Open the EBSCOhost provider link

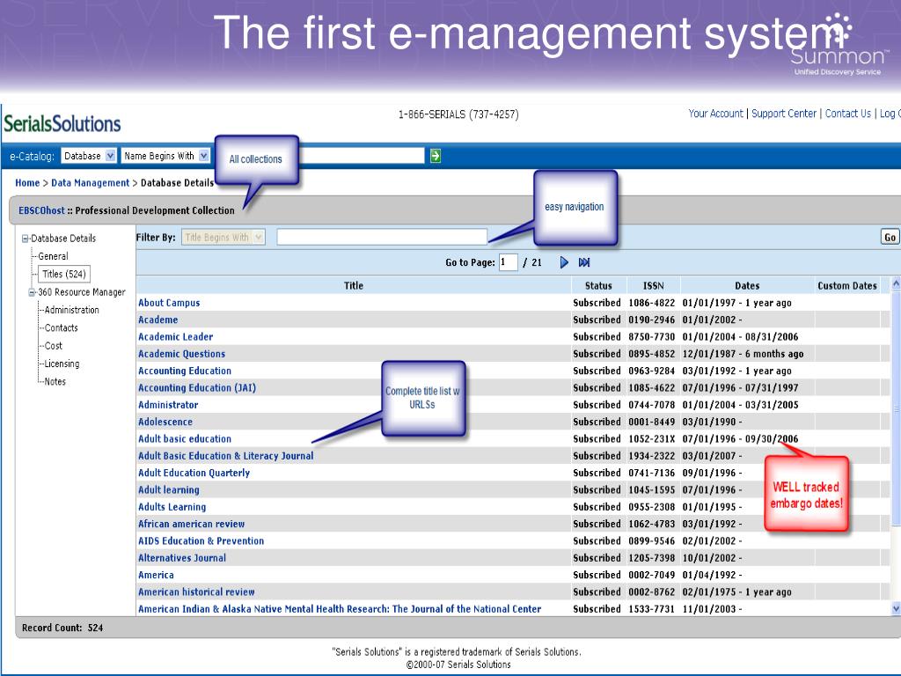(x=41, y=210)
